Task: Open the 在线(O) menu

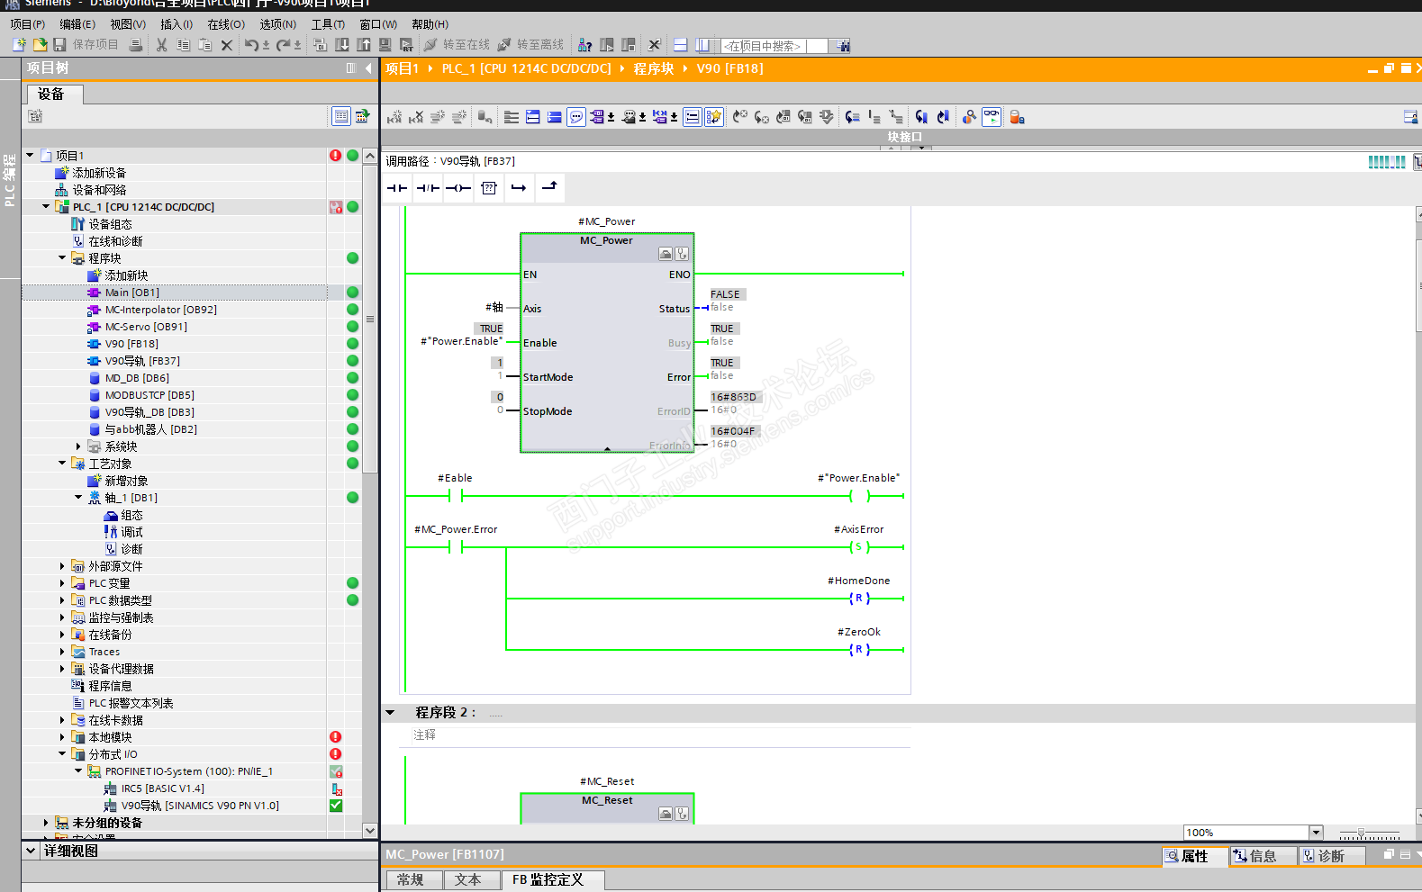Action: click(225, 24)
